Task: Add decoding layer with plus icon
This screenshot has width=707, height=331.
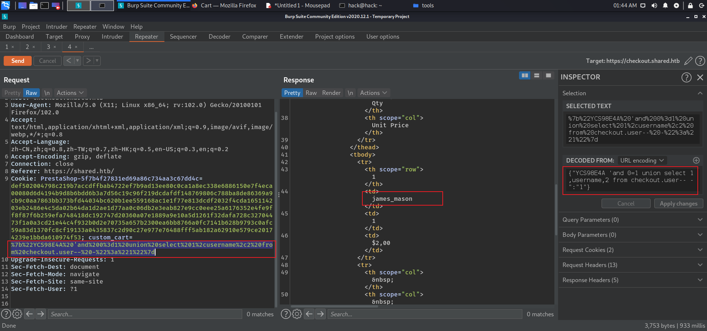Action: [696, 160]
